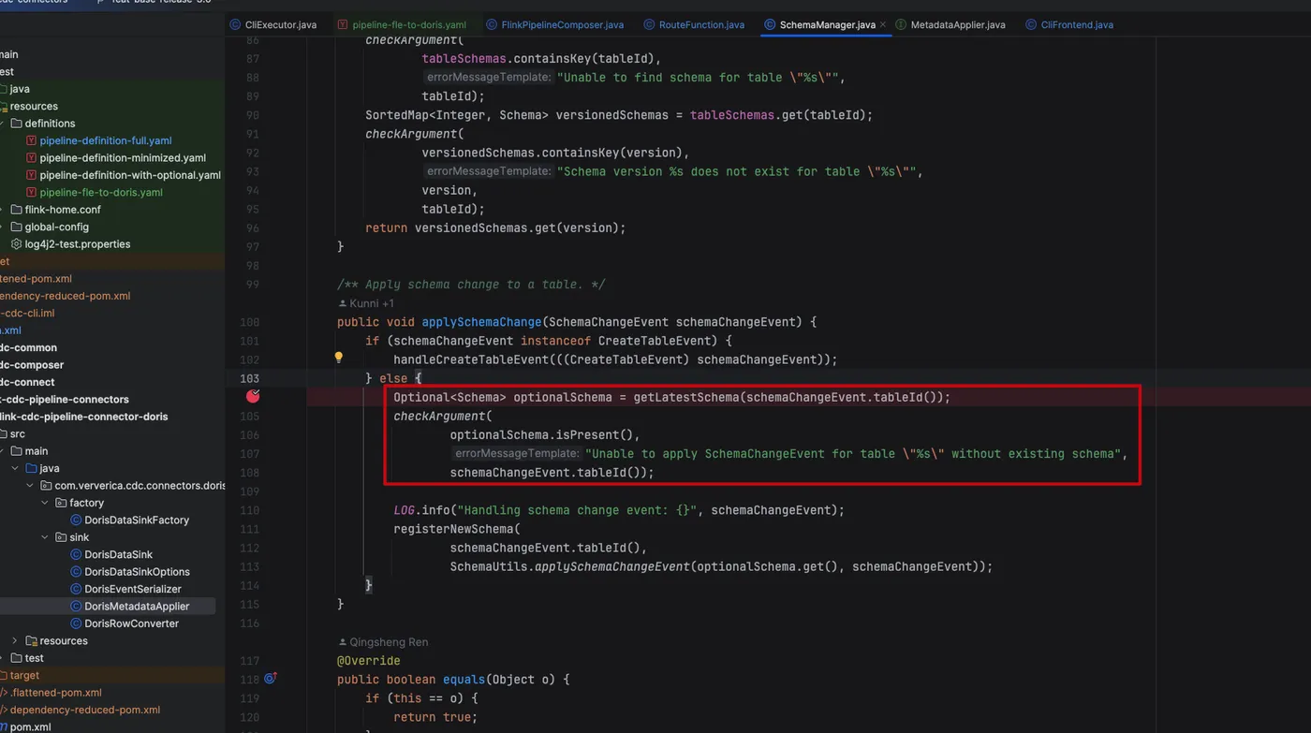1311x733 pixels.
Task: Click the 'Qingsheng Ren' author hint
Action: pyautogui.click(x=383, y=642)
